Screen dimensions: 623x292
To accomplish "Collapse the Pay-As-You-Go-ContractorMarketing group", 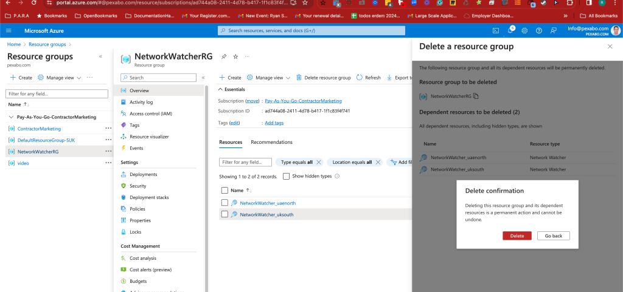I will 11,117.
